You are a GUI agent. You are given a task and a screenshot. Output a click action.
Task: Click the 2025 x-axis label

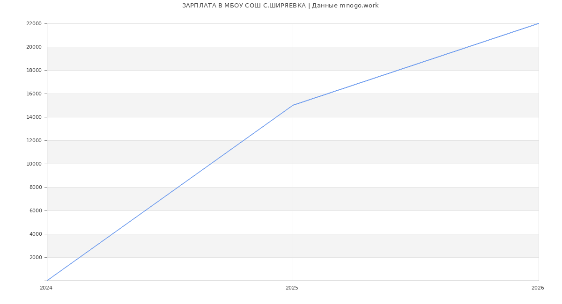point(292,288)
